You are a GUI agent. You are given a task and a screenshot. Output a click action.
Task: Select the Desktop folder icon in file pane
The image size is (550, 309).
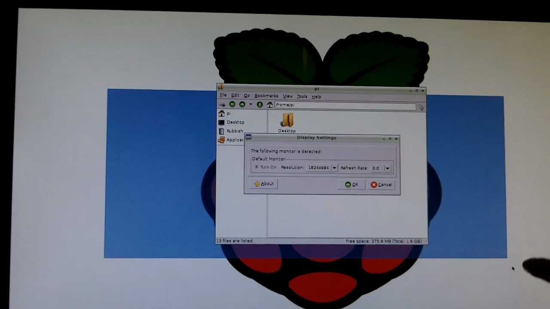click(287, 123)
